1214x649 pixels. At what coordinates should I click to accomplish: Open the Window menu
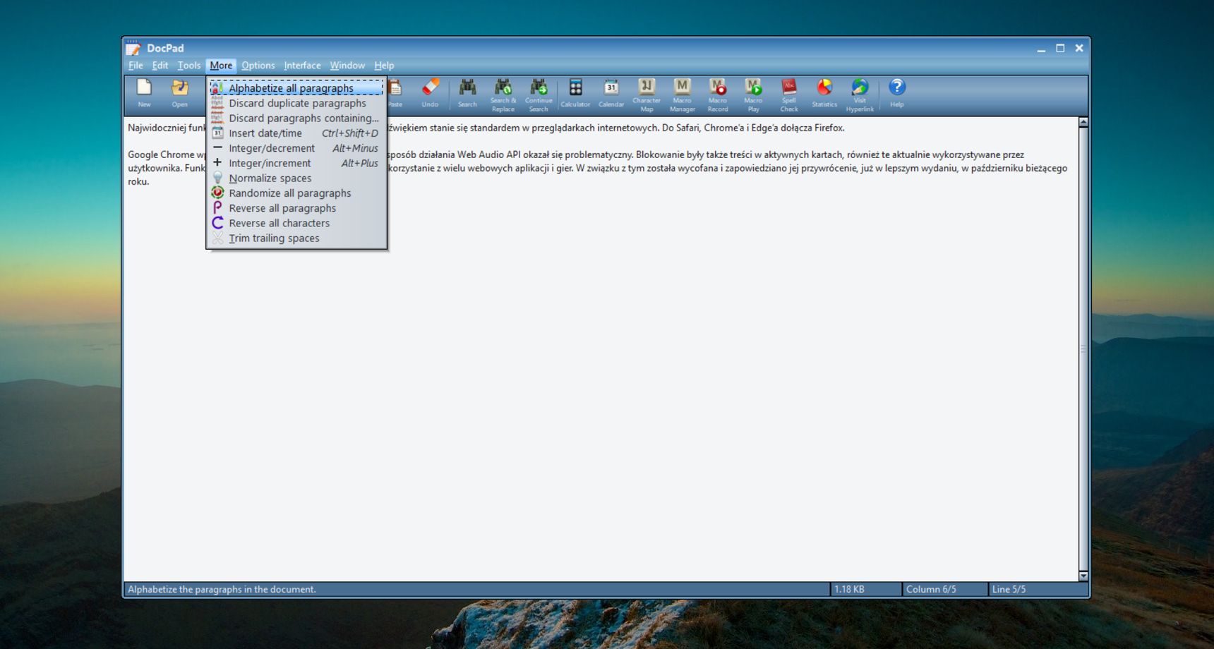tap(347, 65)
